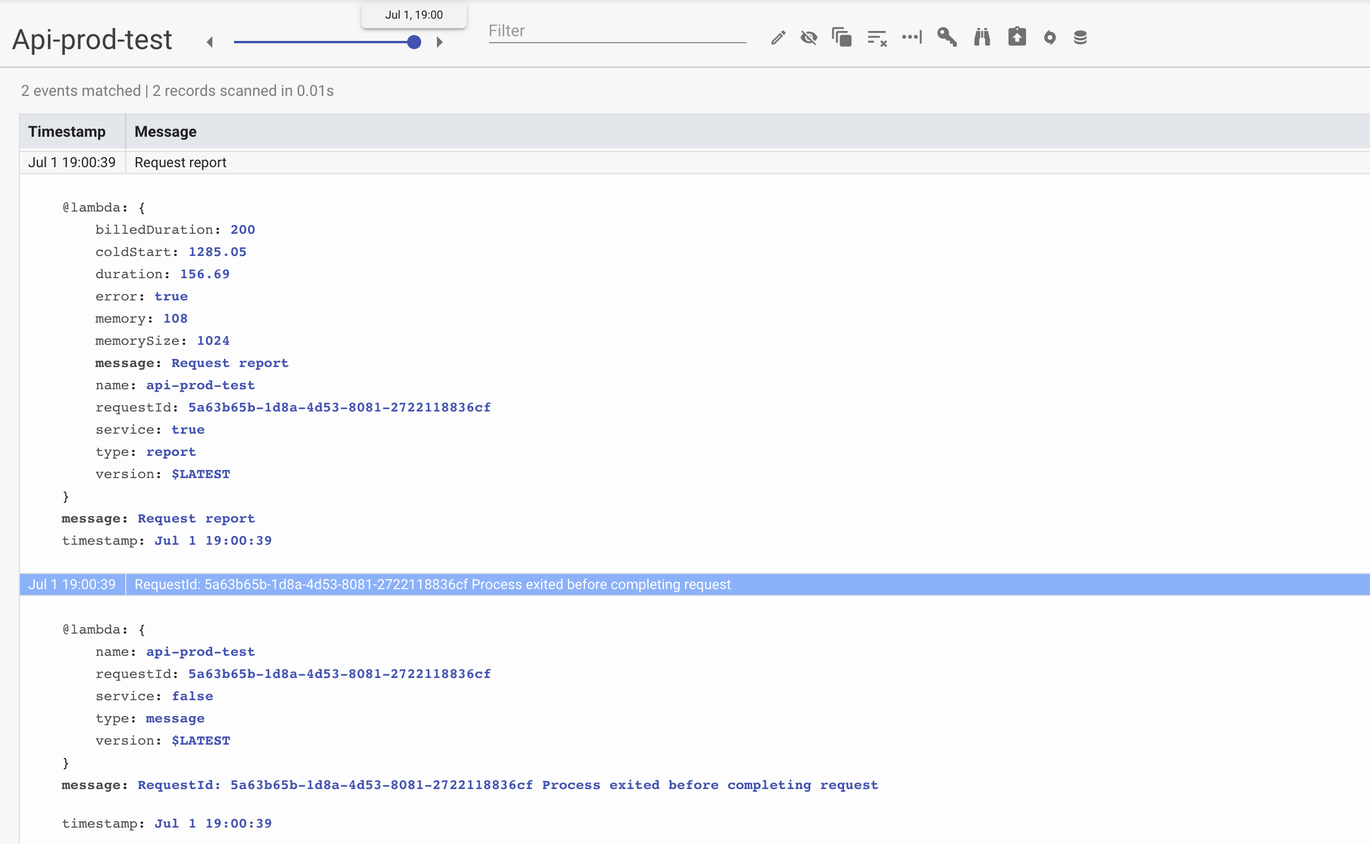
Task: Click the cyclone swirl icon
Action: pos(1050,38)
